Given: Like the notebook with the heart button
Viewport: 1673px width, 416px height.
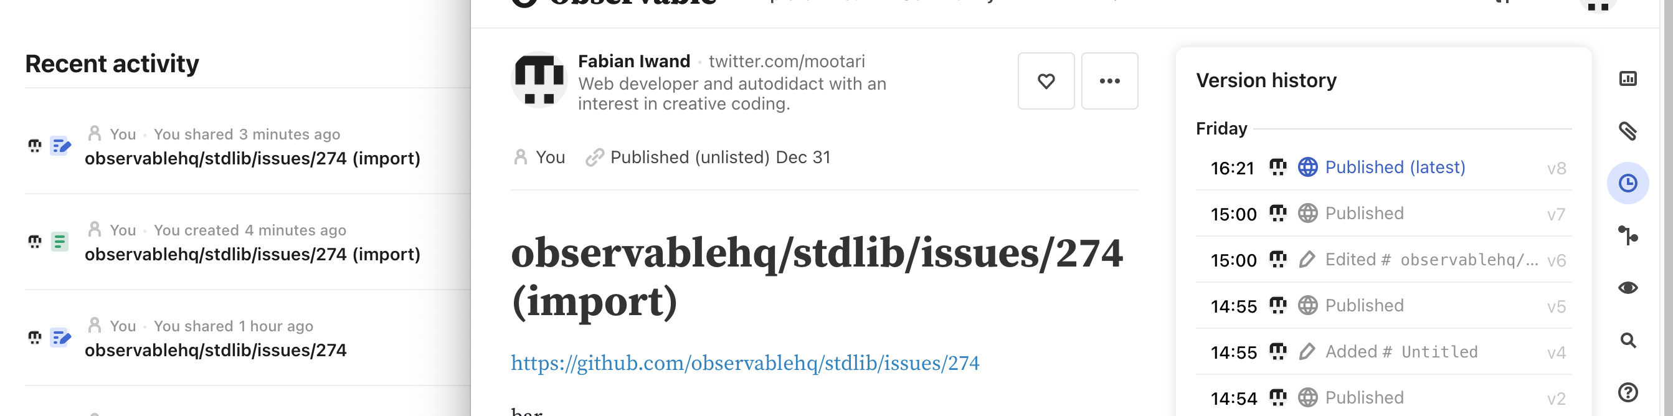Looking at the screenshot, I should pos(1046,81).
